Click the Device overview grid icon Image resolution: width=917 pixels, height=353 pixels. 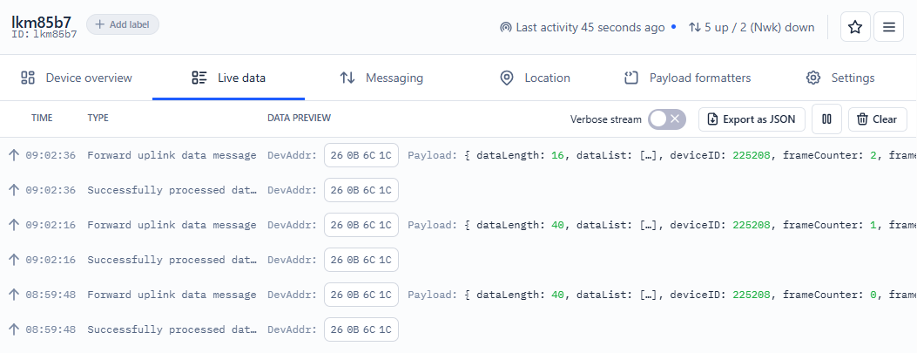click(x=28, y=78)
